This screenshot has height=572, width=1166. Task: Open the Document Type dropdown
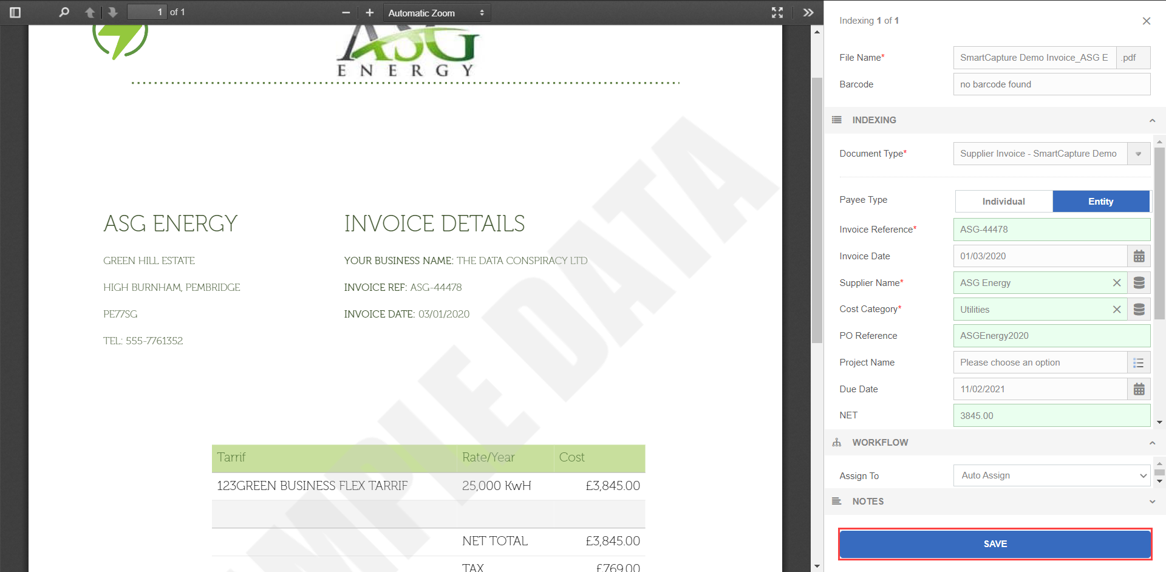point(1139,154)
